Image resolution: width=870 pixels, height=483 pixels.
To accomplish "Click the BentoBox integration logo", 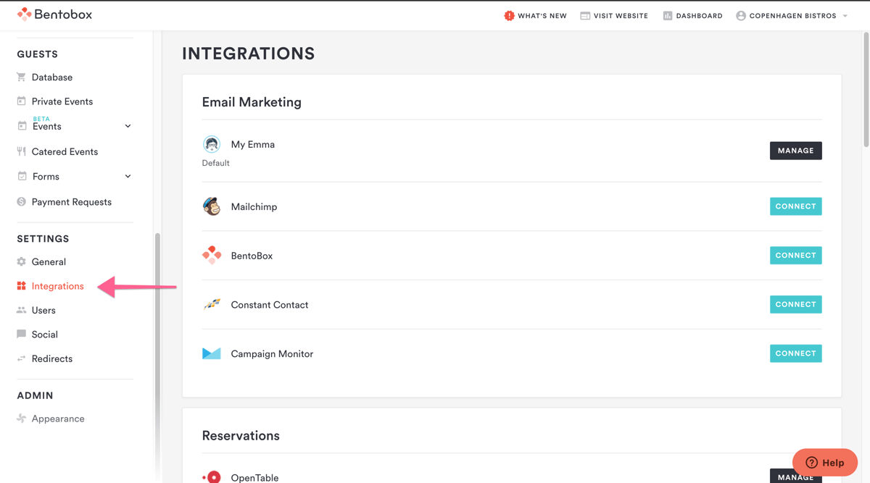I will click(212, 255).
